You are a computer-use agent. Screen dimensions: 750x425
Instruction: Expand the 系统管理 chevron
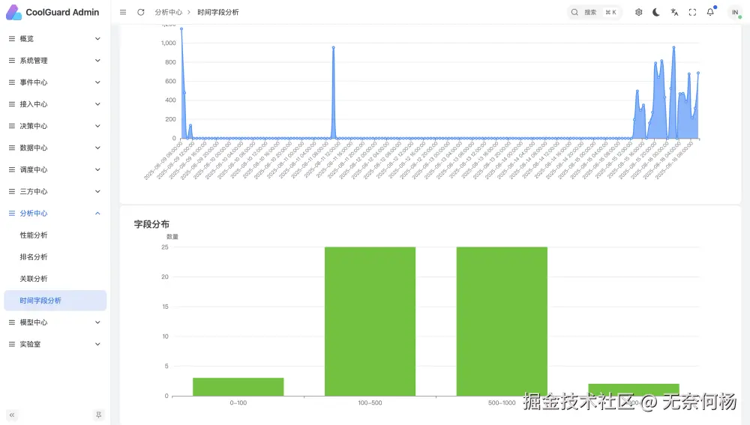[x=97, y=61]
